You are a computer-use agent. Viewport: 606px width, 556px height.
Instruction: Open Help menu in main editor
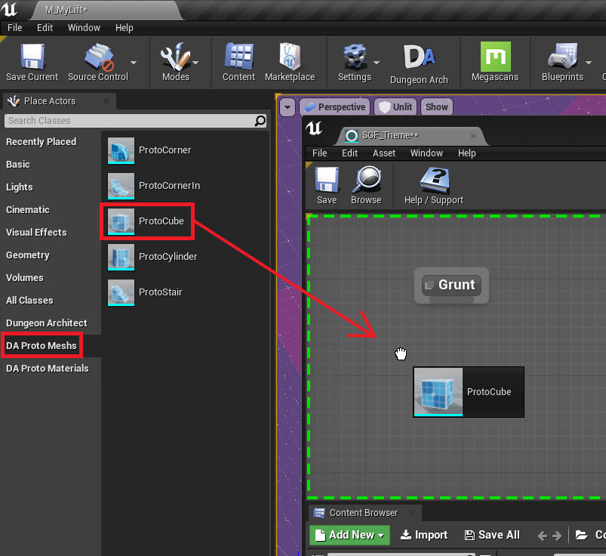click(124, 28)
